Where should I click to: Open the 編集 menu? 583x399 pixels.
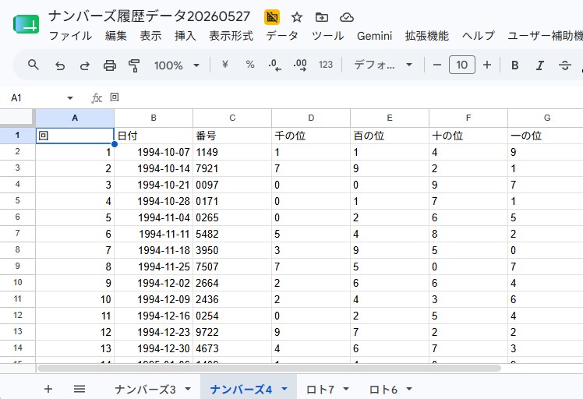click(115, 36)
